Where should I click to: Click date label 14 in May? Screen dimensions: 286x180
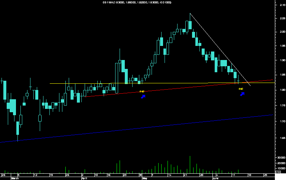tap(170, 175)
